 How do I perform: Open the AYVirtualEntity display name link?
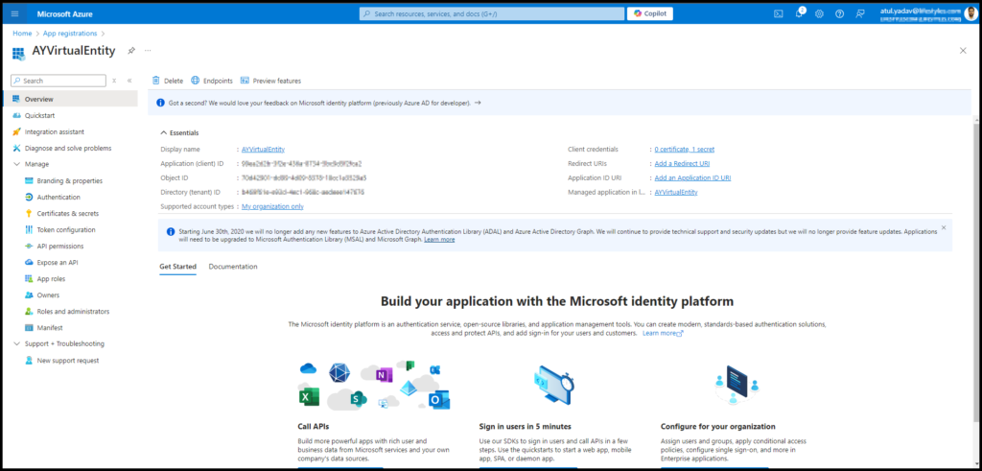pos(263,149)
